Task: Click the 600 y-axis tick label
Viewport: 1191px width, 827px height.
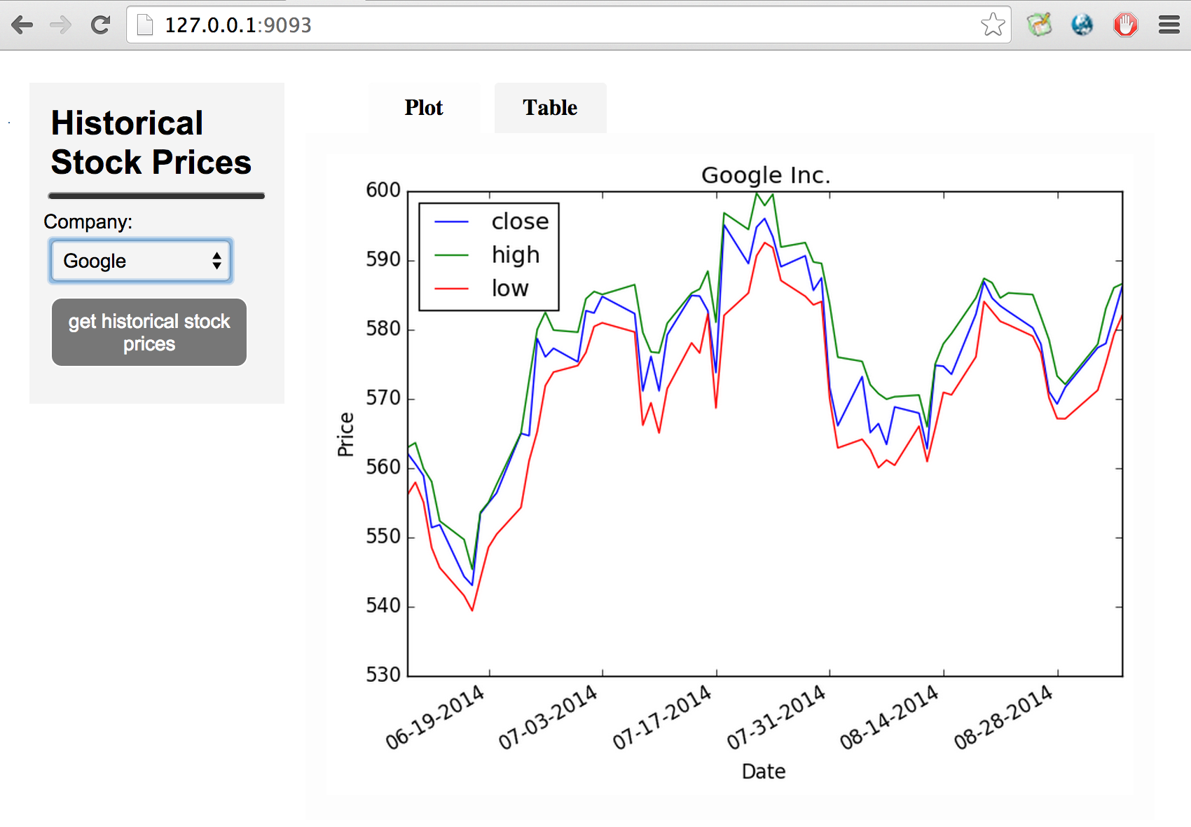Action: [x=383, y=190]
